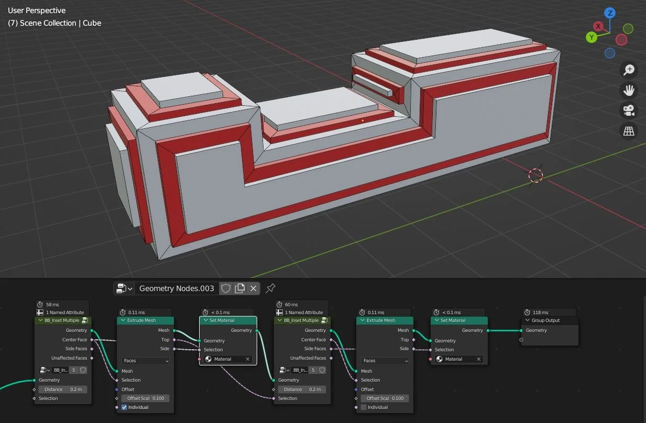
Task: Click the Z axis on the navigation gizmo
Action: 609,13
